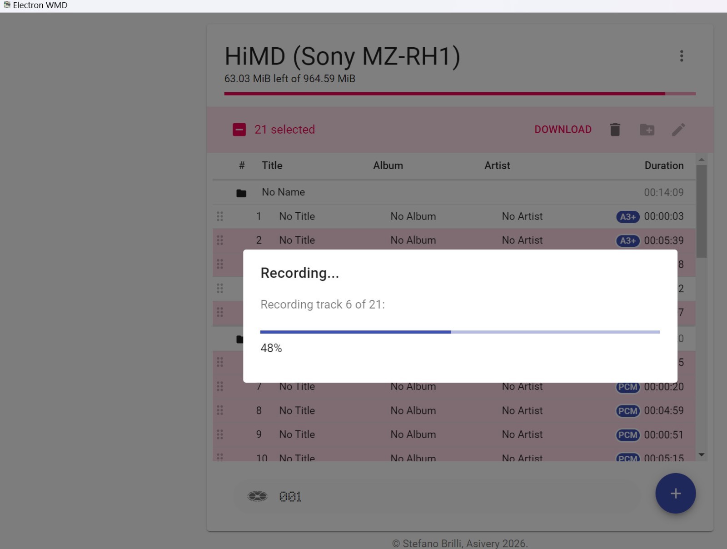727x549 pixels.
Task: Select the No Name folder row
Action: (x=454, y=192)
